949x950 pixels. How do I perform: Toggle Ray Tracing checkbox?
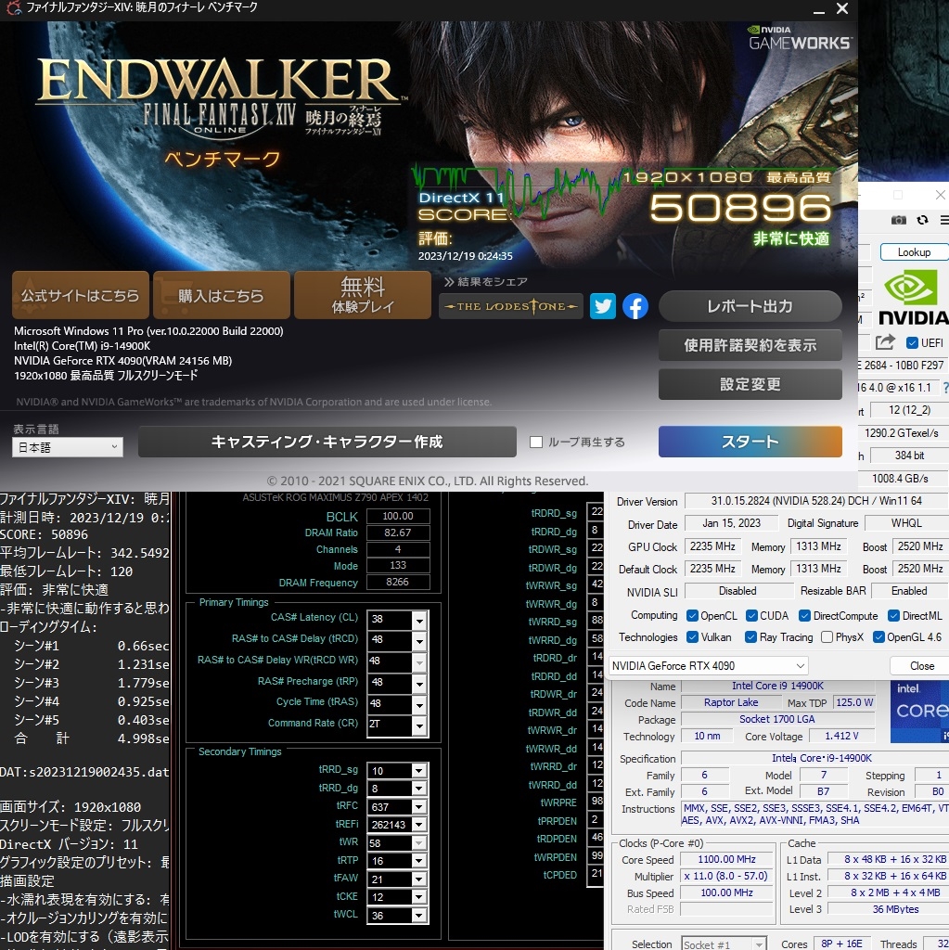[750, 636]
